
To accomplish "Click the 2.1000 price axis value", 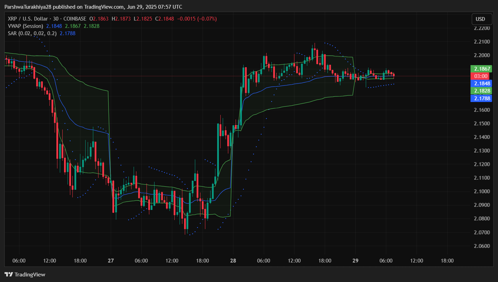I will tap(482, 191).
